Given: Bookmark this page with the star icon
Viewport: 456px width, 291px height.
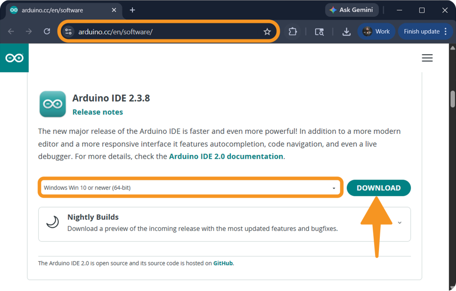Looking at the screenshot, I should tap(267, 31).
